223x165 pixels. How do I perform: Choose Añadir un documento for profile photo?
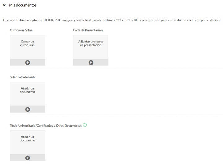pos(28,90)
